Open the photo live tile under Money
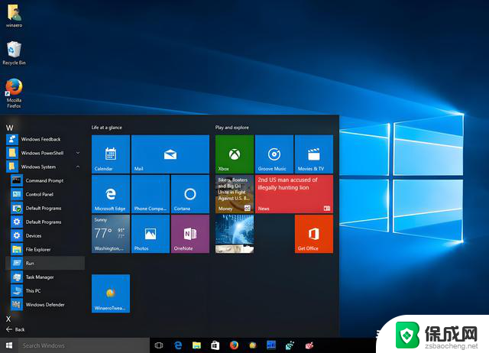489x353 pixels. tap(235, 234)
